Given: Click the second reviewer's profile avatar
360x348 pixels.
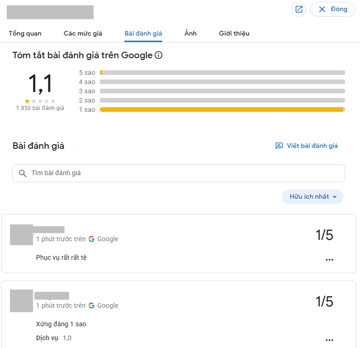Looking at the screenshot, I should [x=21, y=301].
